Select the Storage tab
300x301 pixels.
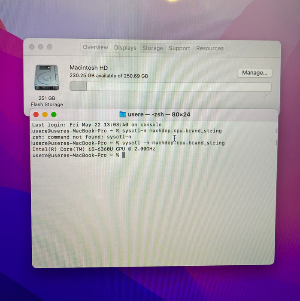click(x=152, y=48)
